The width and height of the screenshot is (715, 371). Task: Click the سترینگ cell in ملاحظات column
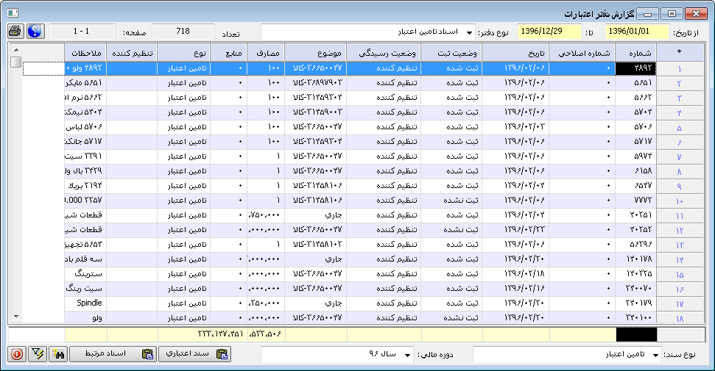pyautogui.click(x=85, y=273)
